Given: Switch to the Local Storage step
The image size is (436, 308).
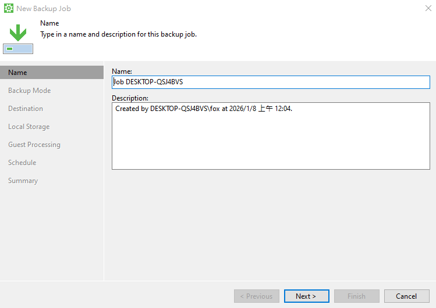Looking at the screenshot, I should (29, 127).
